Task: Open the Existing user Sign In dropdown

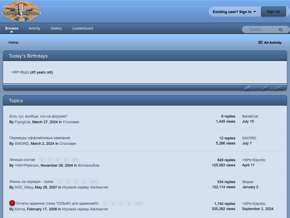Action: [x=234, y=12]
